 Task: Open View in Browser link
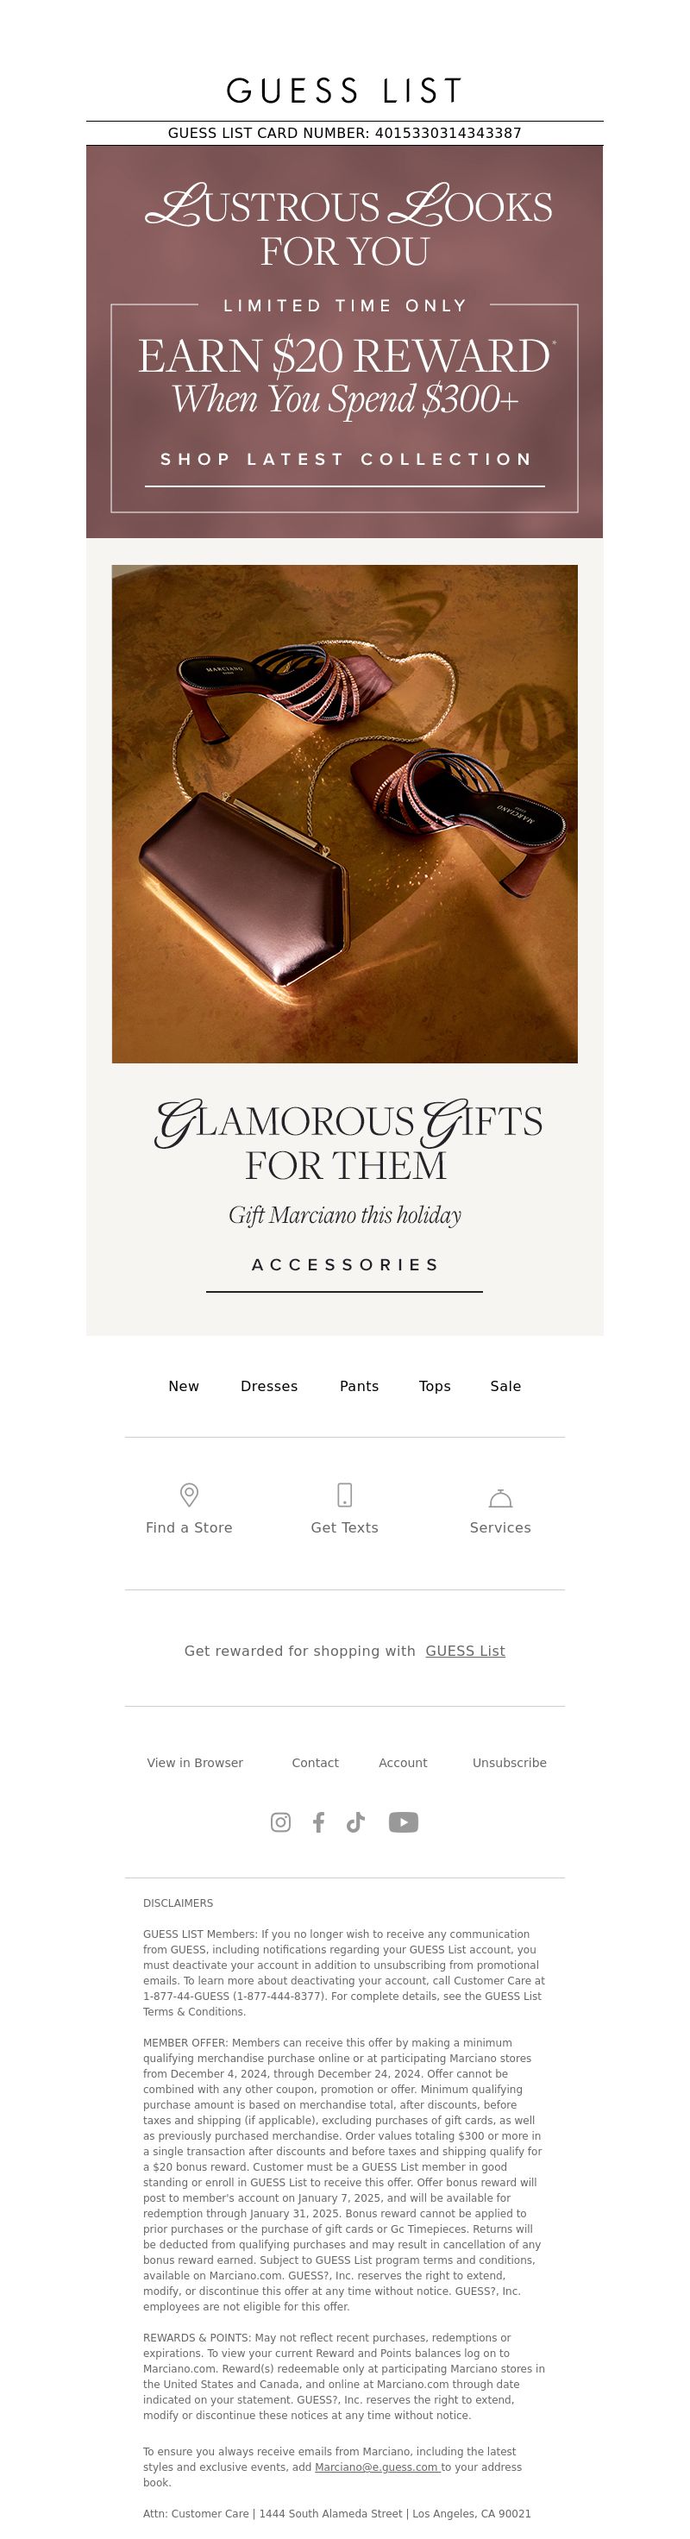[x=195, y=1762]
